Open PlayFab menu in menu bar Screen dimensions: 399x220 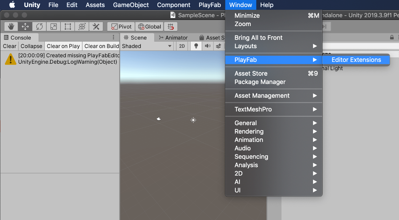(x=210, y=5)
